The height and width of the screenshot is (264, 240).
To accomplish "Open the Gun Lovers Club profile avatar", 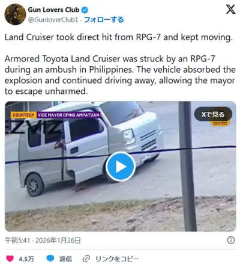I will [x=15, y=14].
